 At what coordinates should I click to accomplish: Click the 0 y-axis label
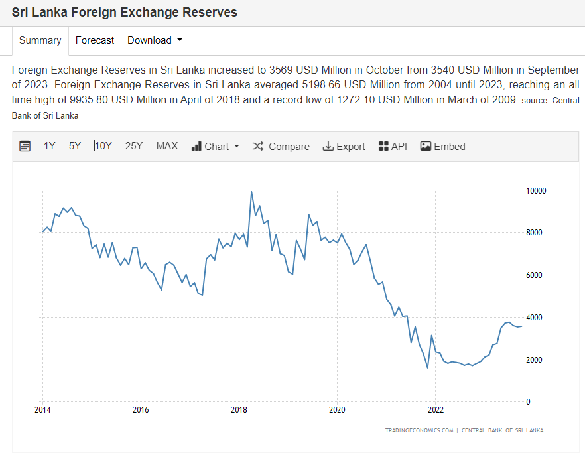click(528, 402)
